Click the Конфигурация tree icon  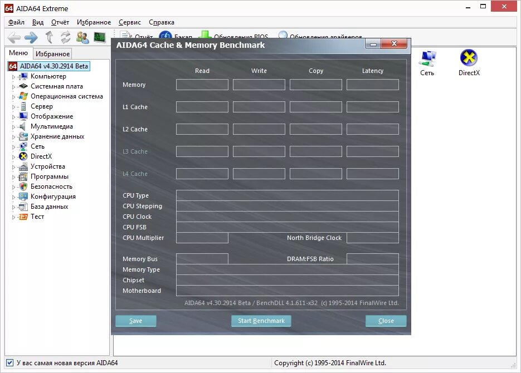23,197
